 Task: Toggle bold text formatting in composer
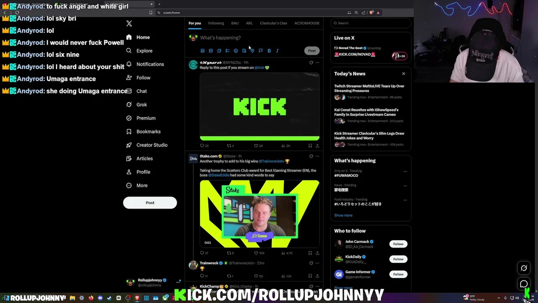click(269, 50)
